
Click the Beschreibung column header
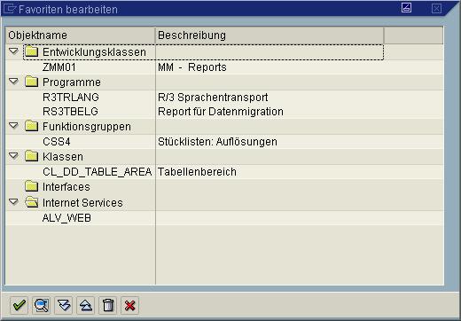coord(270,35)
